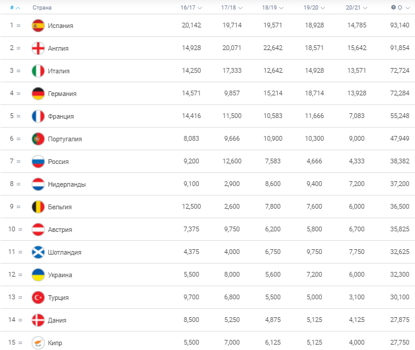Click the Страна column header
415x350 pixels.
tap(42, 8)
